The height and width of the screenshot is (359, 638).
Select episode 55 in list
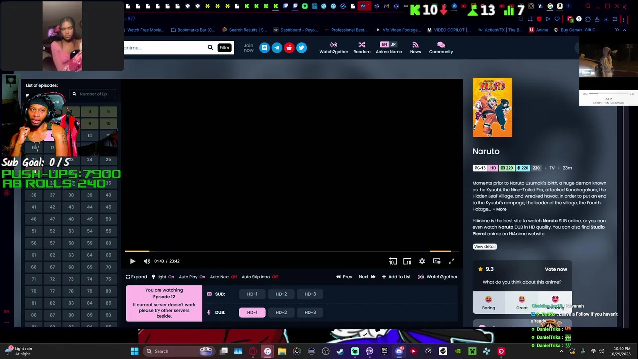coord(108,231)
